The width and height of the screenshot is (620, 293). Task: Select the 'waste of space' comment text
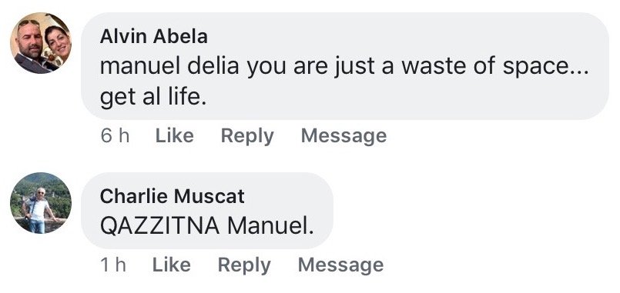pos(344,82)
